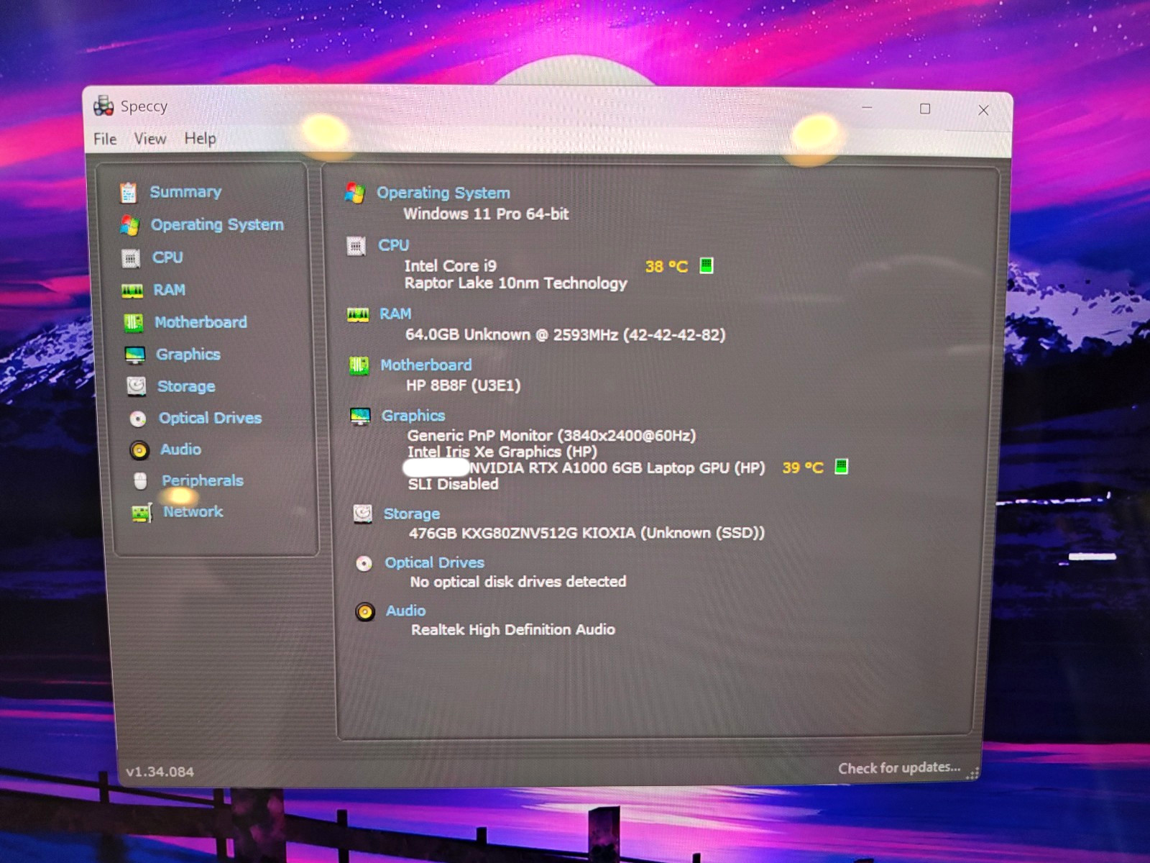Click the Optical Drives disc icon in sidebar
The height and width of the screenshot is (863, 1150).
pyautogui.click(x=138, y=419)
